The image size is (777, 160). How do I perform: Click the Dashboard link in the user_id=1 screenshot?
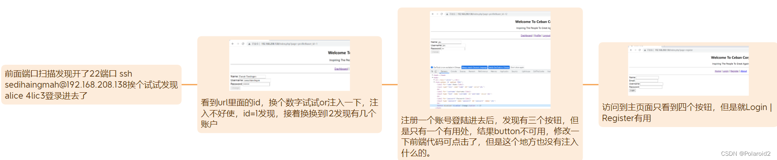click(341, 69)
